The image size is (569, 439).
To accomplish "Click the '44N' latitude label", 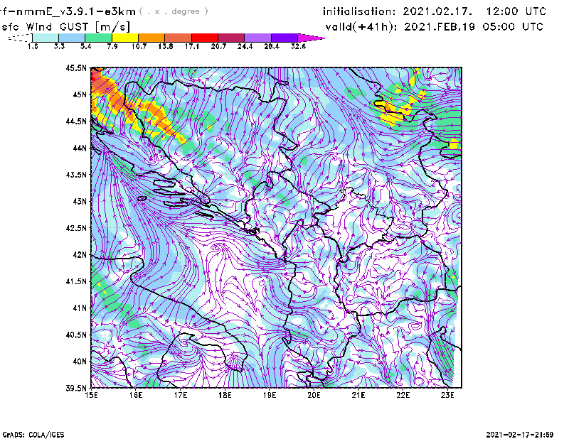I will [x=80, y=148].
